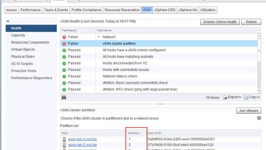Select 'Hosts with connectivity issues' row
The width and height of the screenshot is (266, 150).
pyautogui.click(x=159, y=70)
